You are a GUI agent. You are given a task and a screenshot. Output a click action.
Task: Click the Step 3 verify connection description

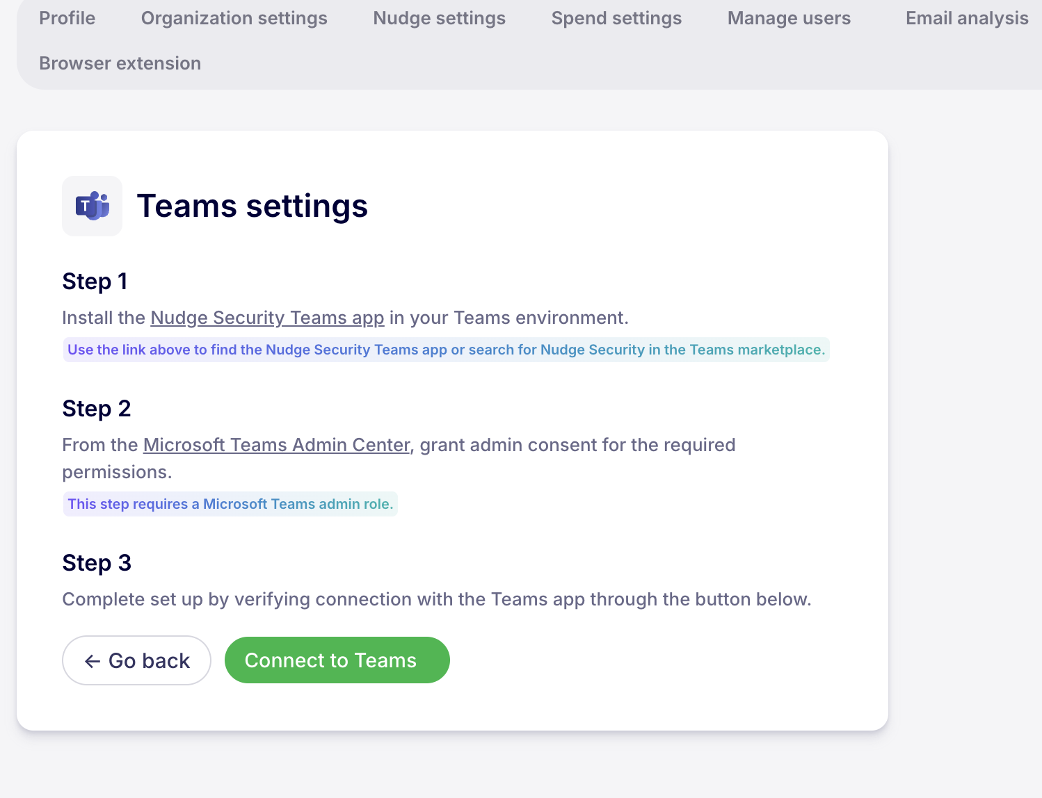436,599
